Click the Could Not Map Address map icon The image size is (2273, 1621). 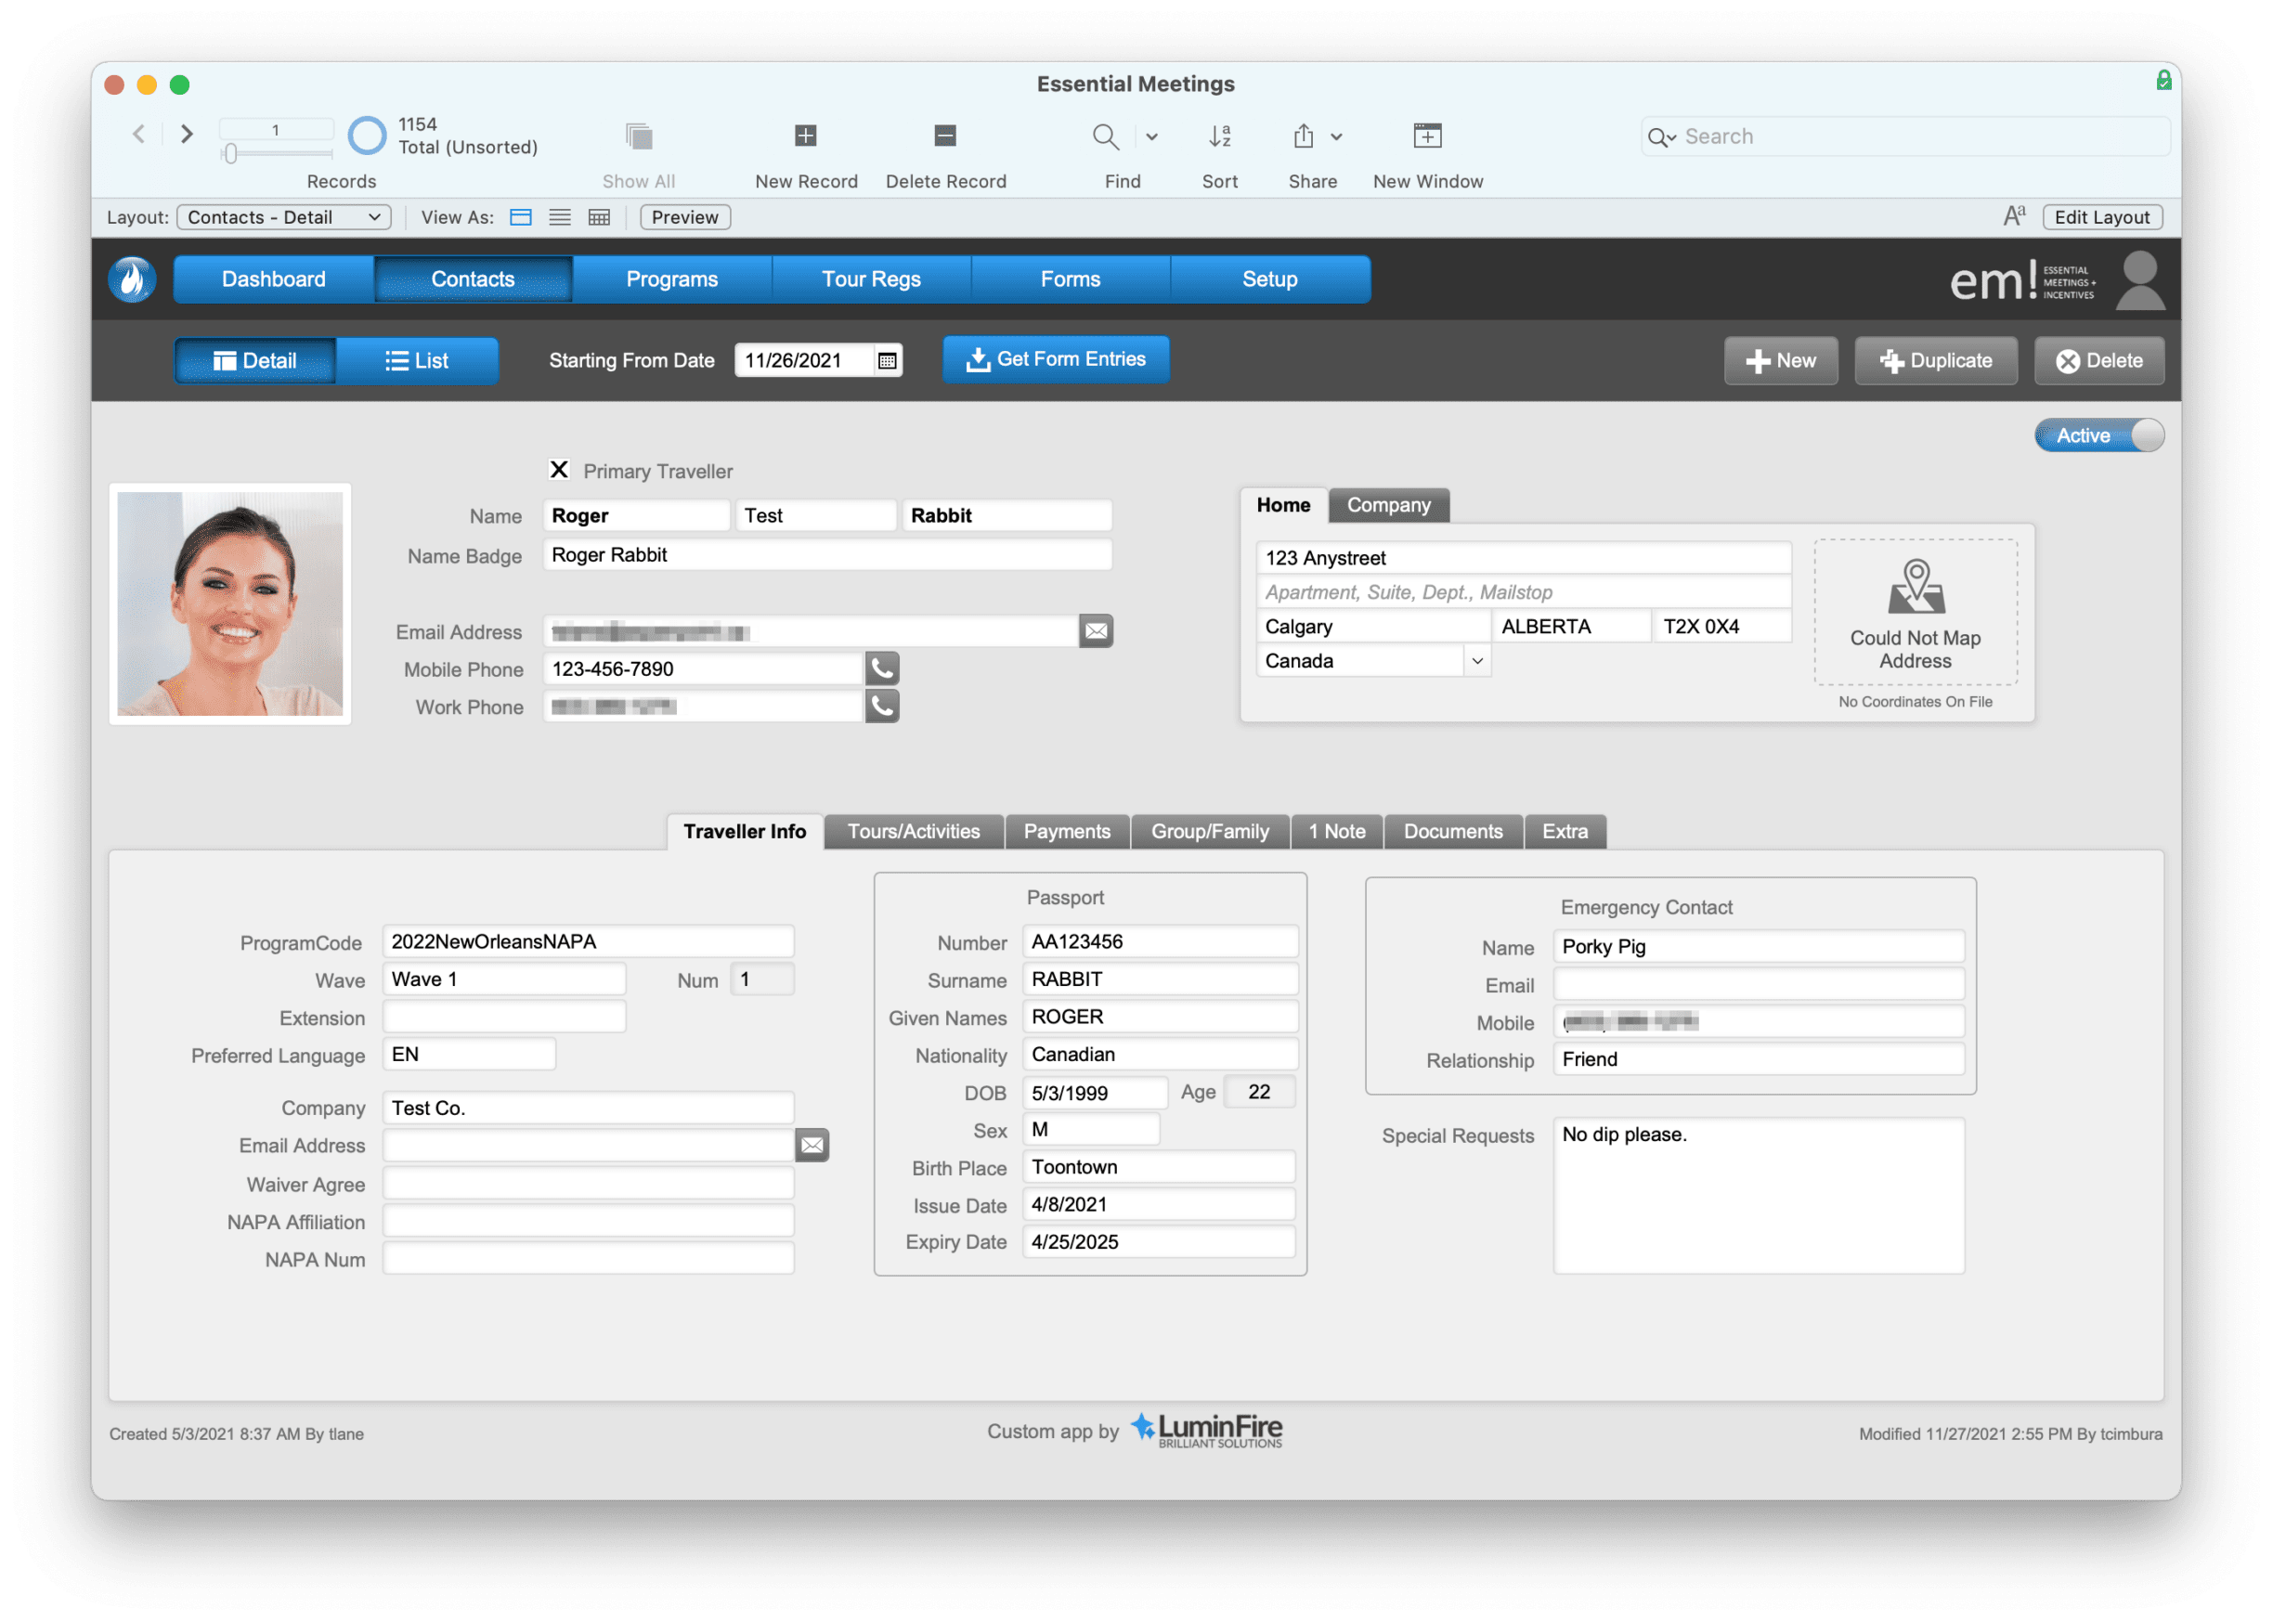(1916, 587)
